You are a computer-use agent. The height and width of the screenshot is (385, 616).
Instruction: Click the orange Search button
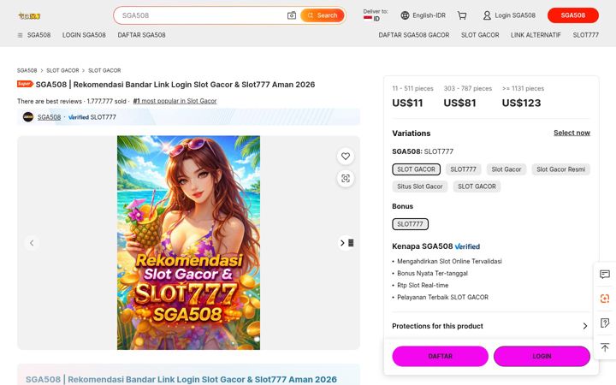[x=323, y=15]
